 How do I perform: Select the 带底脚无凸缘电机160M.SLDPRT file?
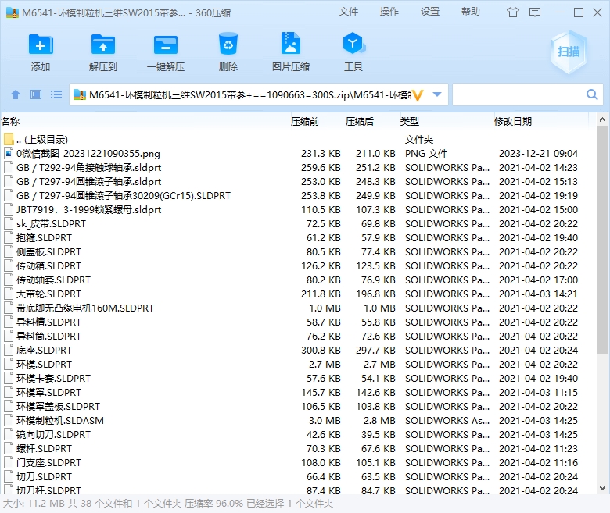coord(298,308)
